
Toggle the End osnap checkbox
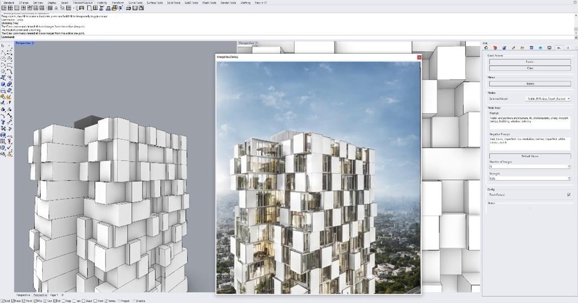pyautogui.click(x=2, y=300)
